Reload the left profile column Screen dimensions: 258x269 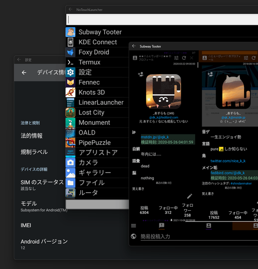point(184,58)
